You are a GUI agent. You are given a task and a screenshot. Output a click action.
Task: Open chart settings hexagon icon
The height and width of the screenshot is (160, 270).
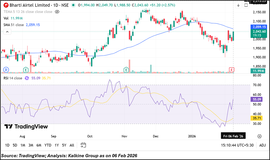[259, 136]
